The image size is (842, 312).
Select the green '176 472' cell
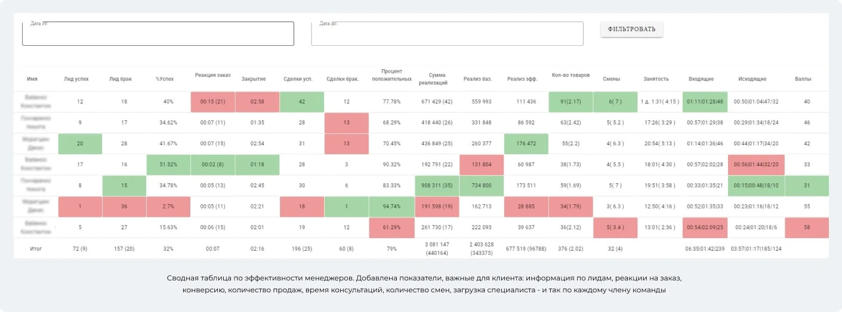pos(526,143)
